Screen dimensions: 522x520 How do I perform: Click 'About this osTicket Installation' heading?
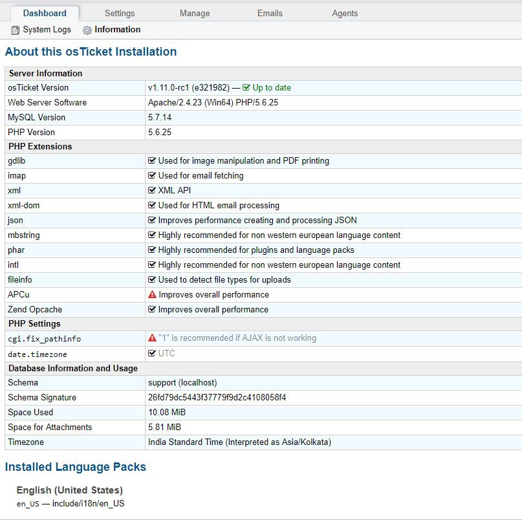(x=91, y=52)
